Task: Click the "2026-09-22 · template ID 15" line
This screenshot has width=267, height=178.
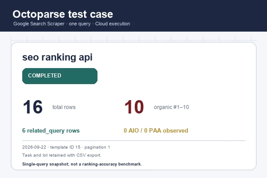Action: [66, 147]
